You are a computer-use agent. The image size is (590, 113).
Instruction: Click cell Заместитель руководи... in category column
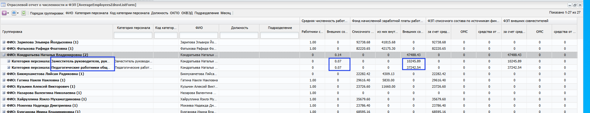pyautogui.click(x=133, y=61)
